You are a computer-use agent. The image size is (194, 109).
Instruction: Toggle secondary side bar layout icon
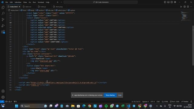pos(172,2)
